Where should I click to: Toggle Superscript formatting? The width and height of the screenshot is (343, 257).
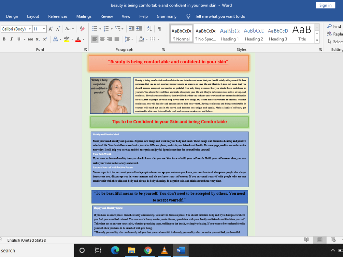45,39
